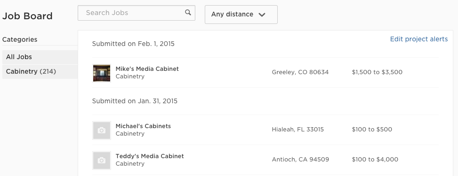Open Edit project alerts link
Viewport: 458px width, 176px height.
pos(419,39)
